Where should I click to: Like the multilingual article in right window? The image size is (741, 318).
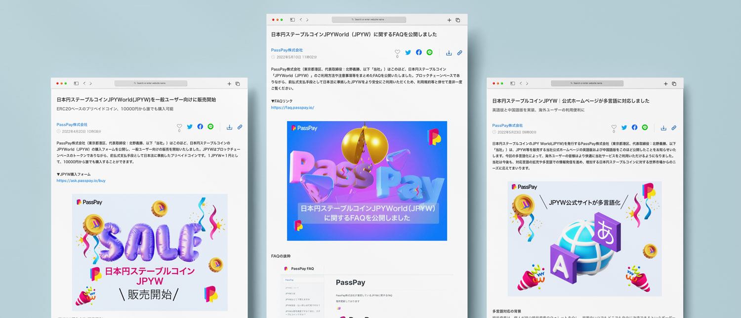[614, 127]
